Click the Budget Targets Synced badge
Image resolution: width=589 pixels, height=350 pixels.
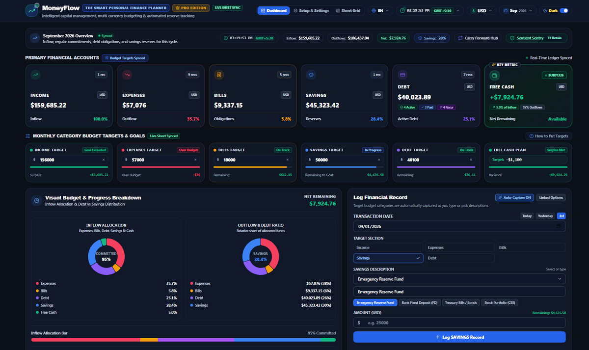[125, 58]
